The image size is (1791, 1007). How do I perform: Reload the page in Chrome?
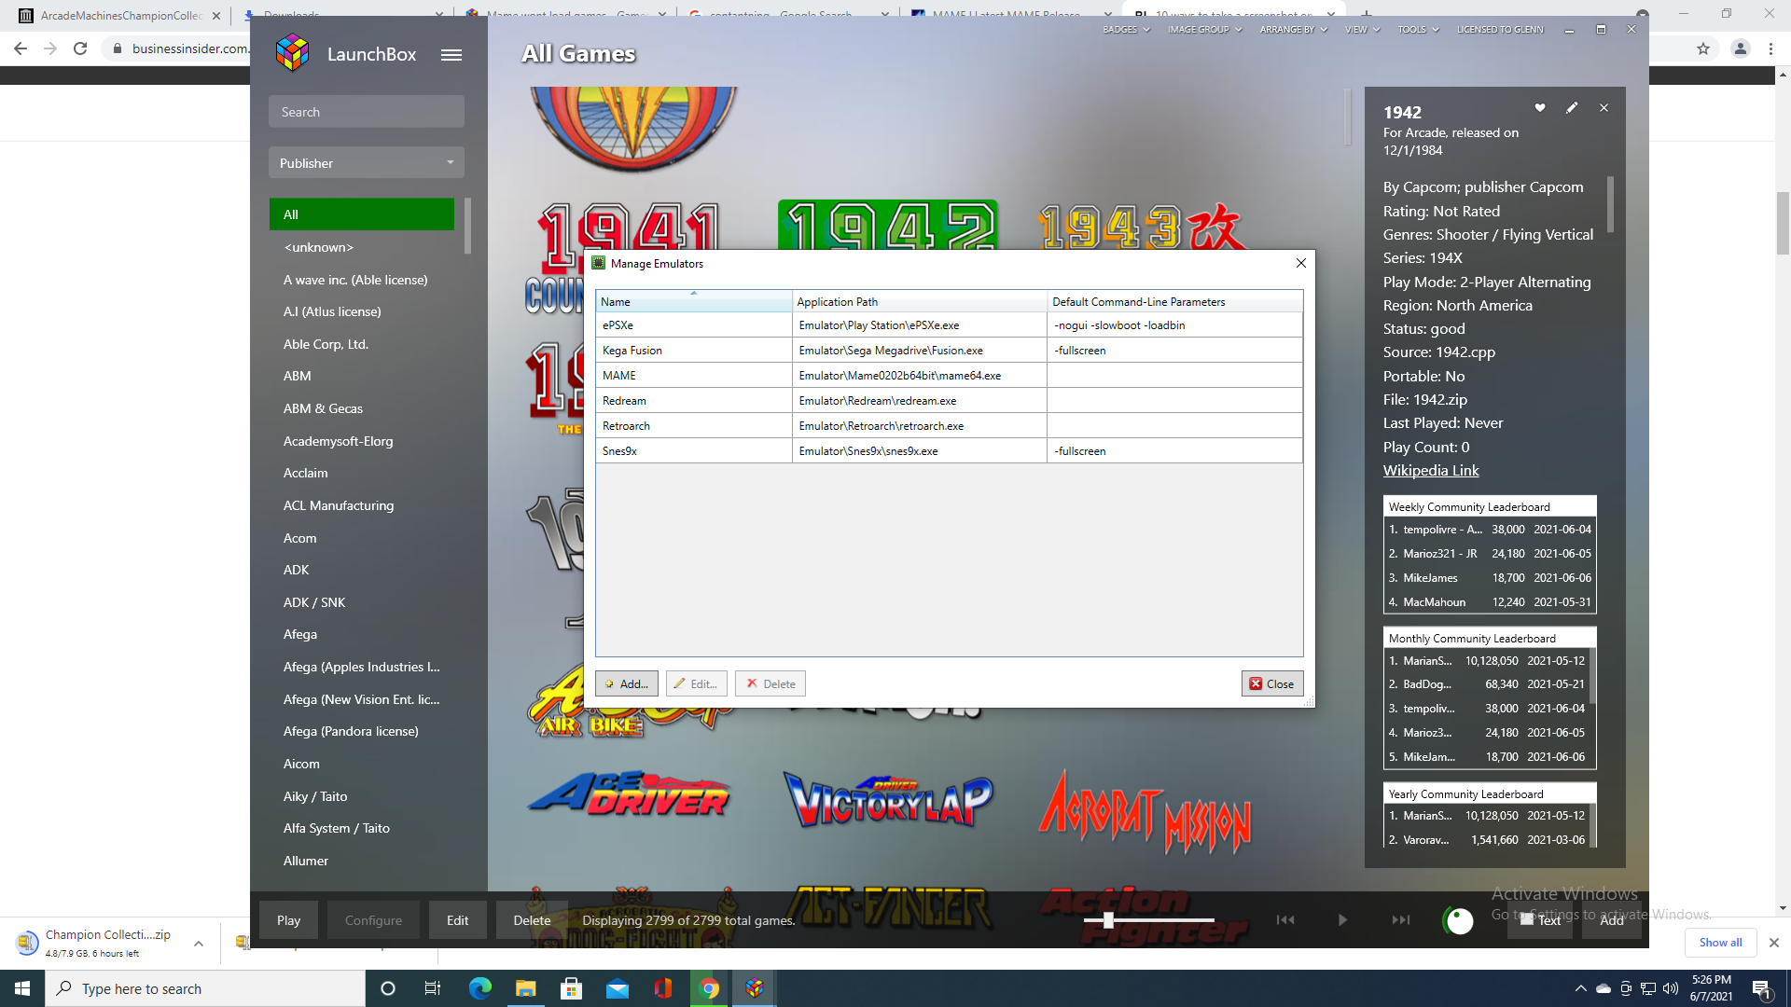[x=80, y=48]
